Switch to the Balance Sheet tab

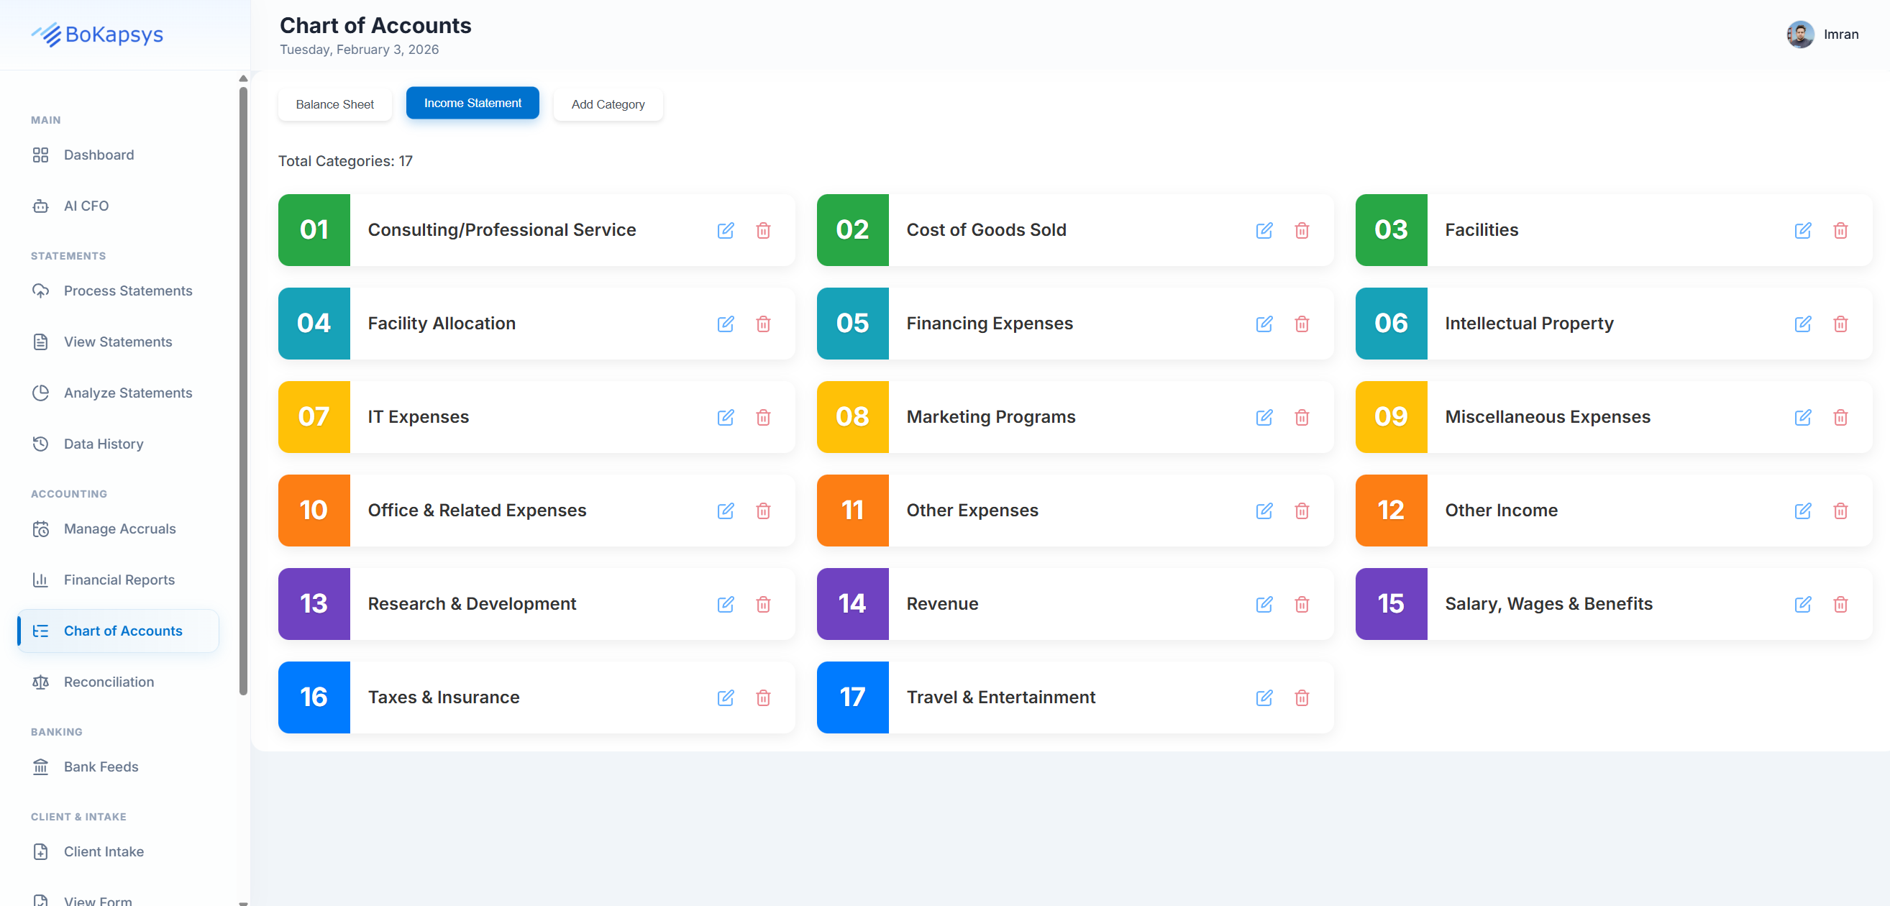pyautogui.click(x=334, y=104)
